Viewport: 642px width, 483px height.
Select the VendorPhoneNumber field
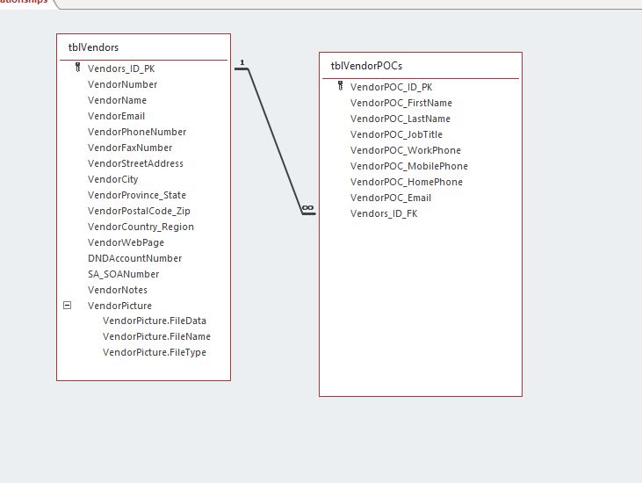click(x=137, y=132)
